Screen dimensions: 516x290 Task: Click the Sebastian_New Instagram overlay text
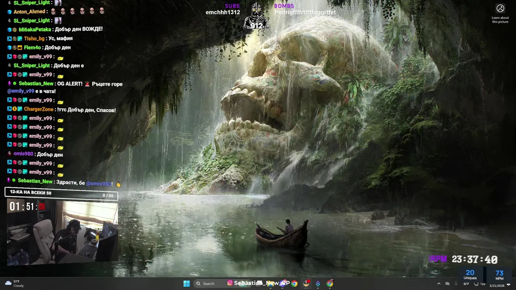[x=262, y=283]
